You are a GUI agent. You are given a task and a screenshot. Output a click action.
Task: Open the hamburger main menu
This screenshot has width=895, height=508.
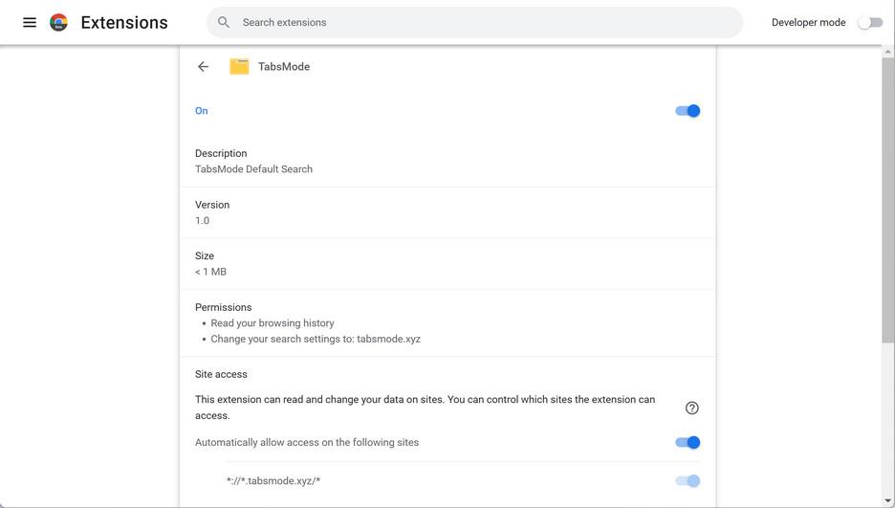point(30,22)
